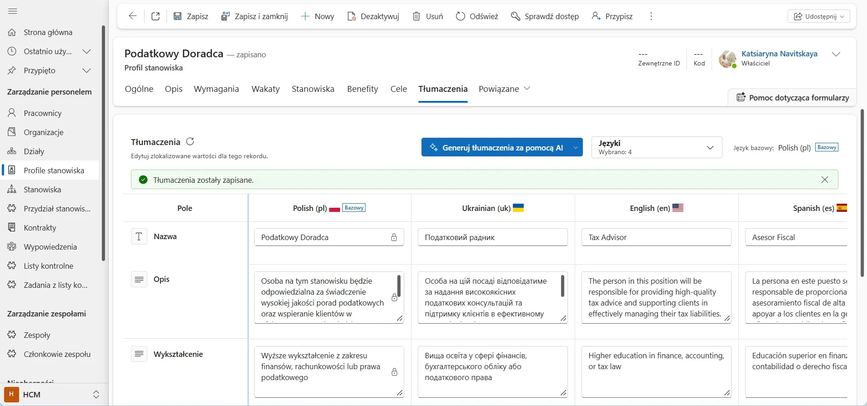Open the more commands ellipsis
The width and height of the screenshot is (867, 406).
651,16
